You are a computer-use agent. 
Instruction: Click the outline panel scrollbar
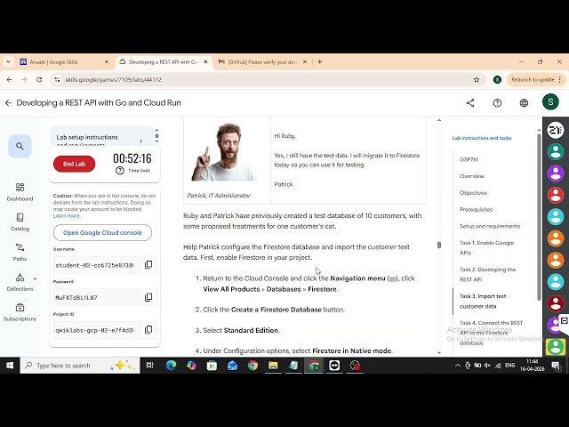(539, 218)
